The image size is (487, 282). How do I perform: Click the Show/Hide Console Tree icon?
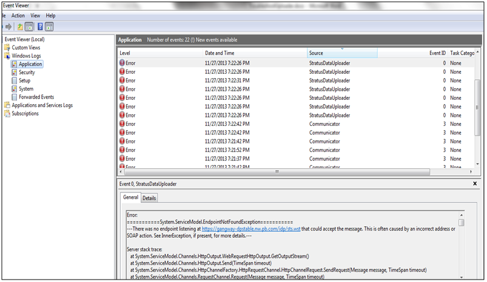[29, 27]
